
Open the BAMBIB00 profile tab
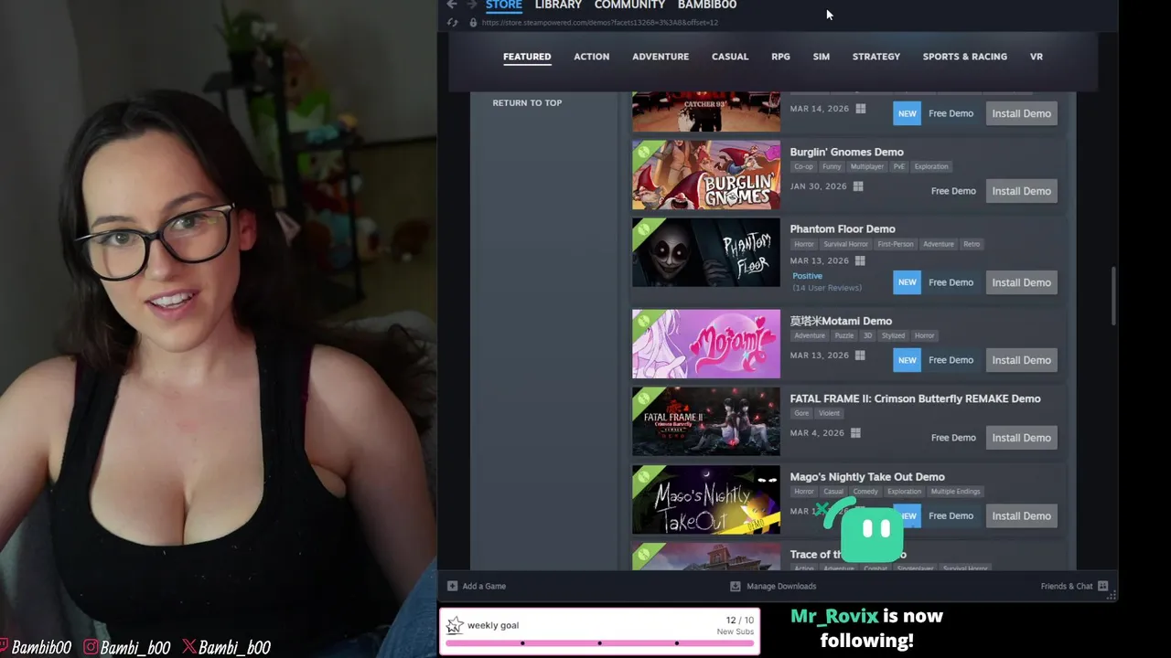(x=707, y=5)
